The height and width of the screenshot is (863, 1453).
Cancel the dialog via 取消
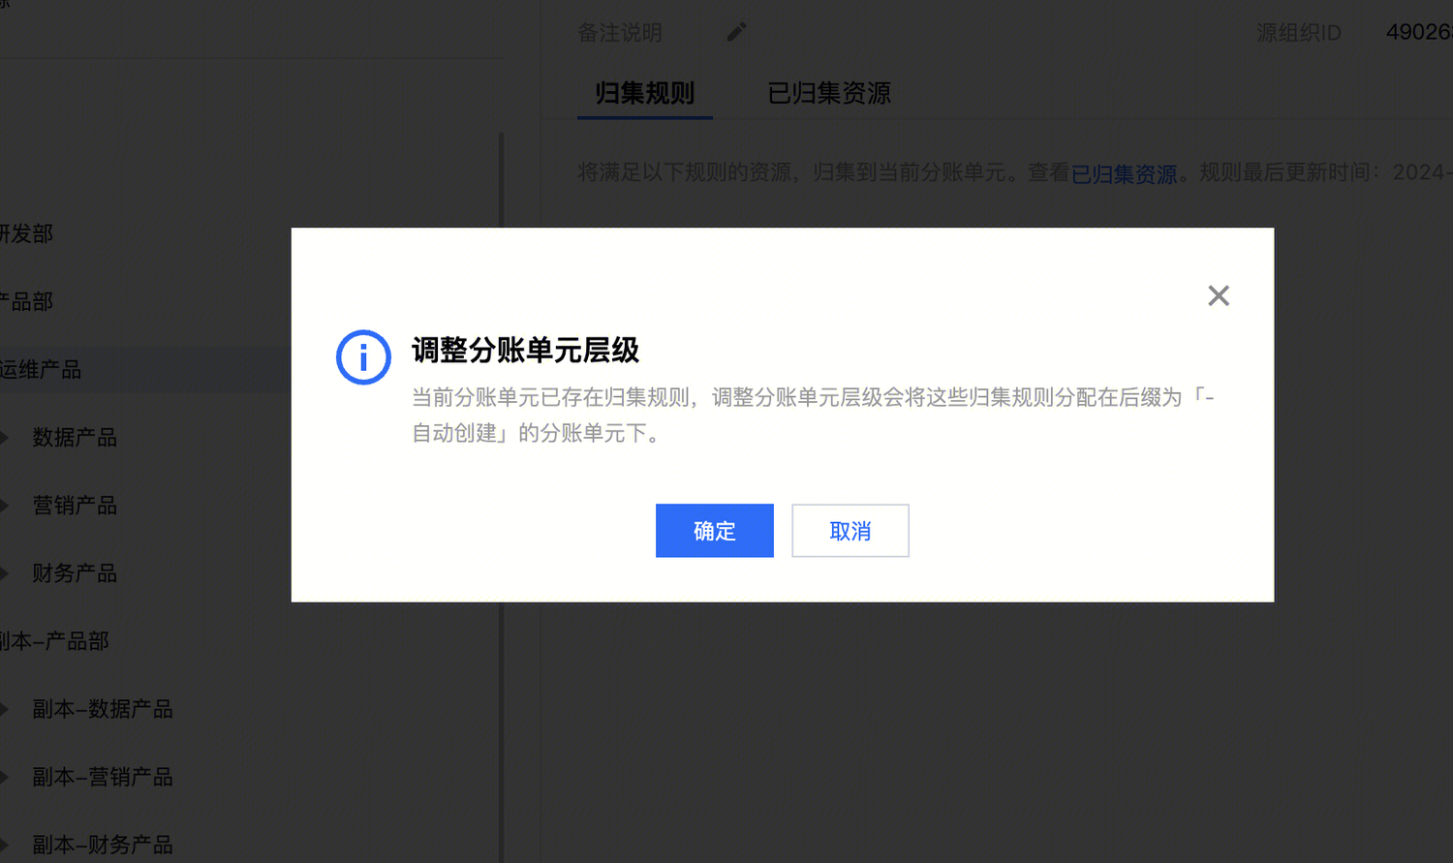[850, 531]
